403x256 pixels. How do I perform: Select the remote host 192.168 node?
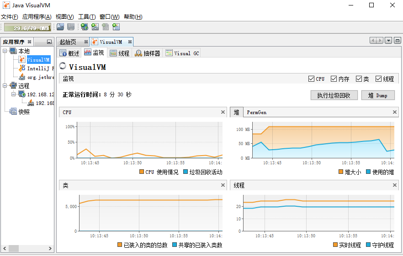tap(40, 94)
